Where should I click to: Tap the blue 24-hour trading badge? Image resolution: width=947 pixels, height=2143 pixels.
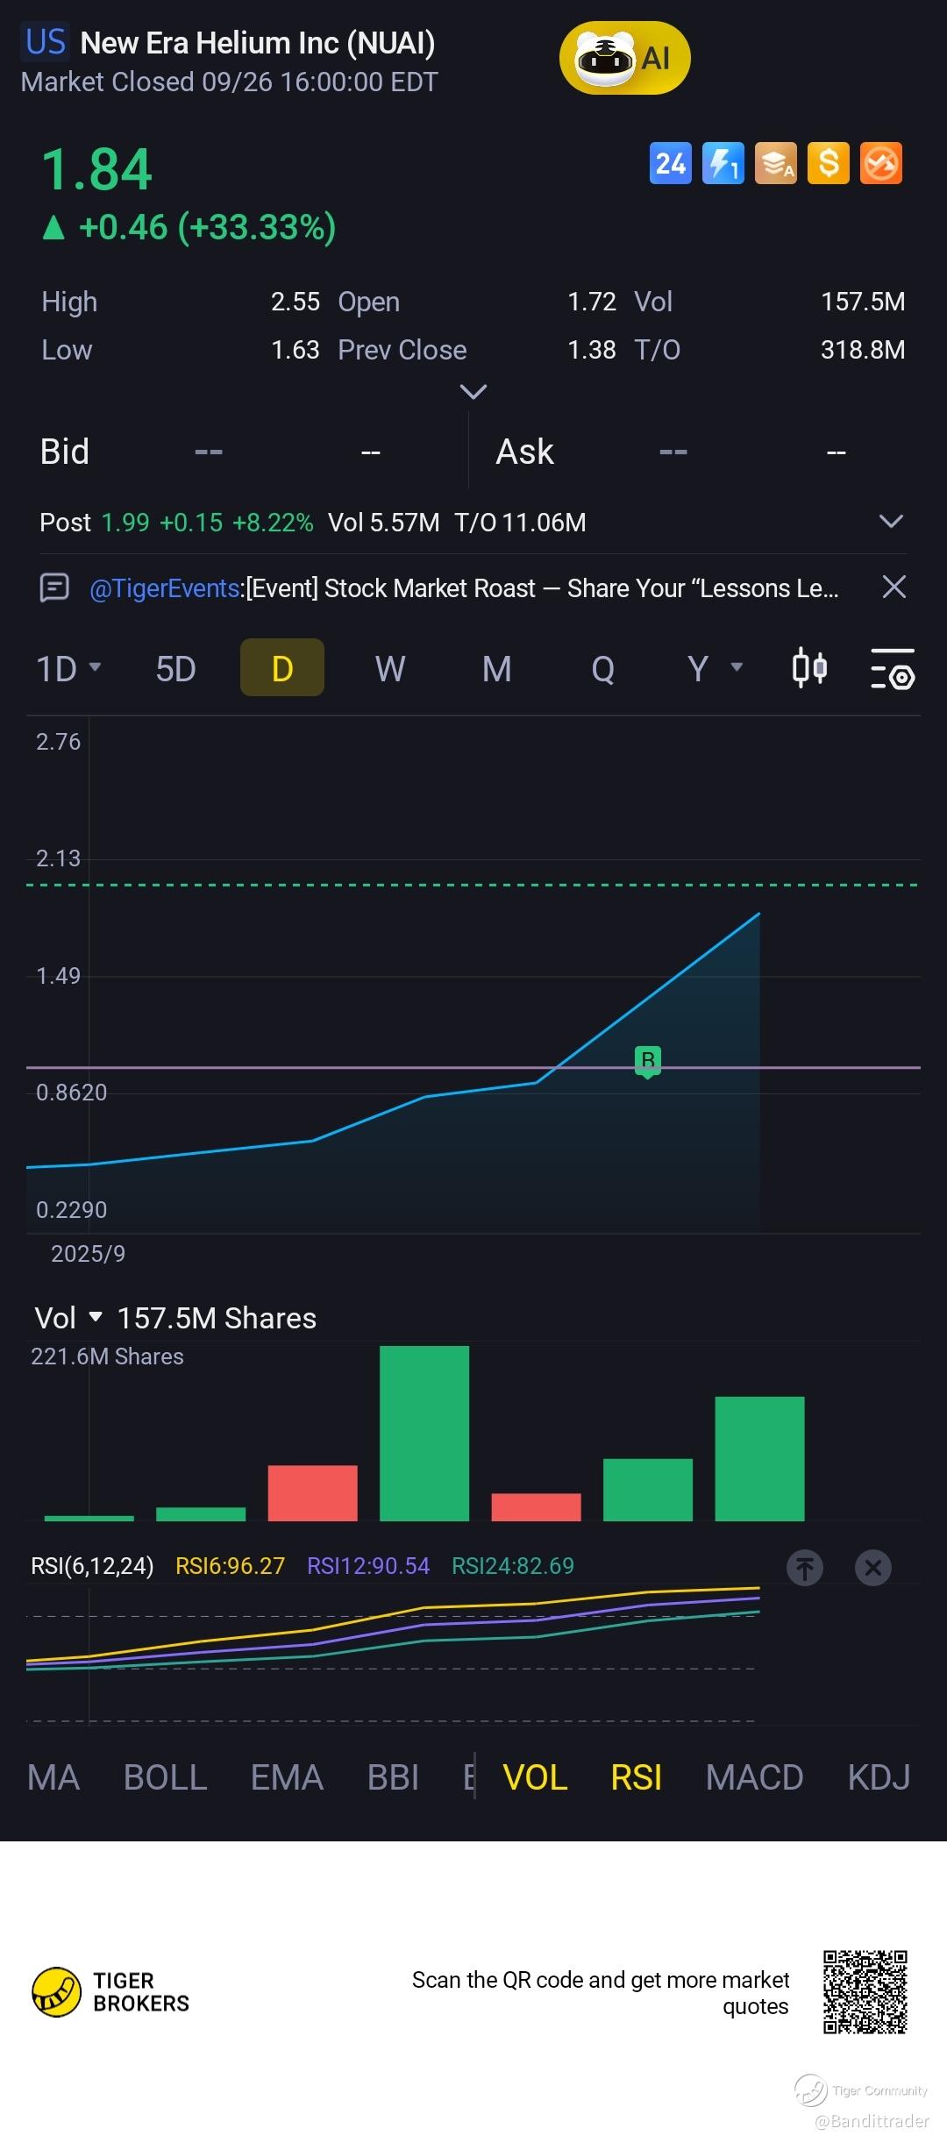tap(670, 163)
